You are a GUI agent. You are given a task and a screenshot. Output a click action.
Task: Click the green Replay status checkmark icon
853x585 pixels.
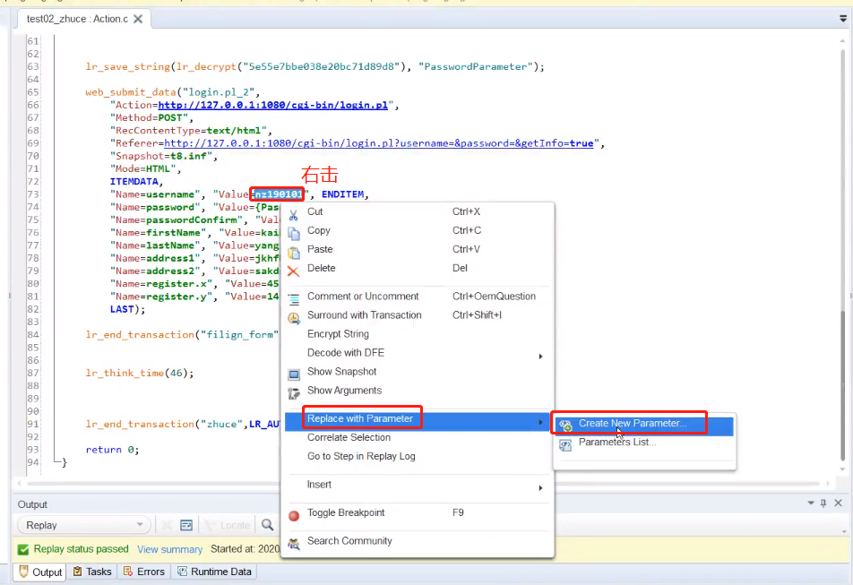point(23,549)
